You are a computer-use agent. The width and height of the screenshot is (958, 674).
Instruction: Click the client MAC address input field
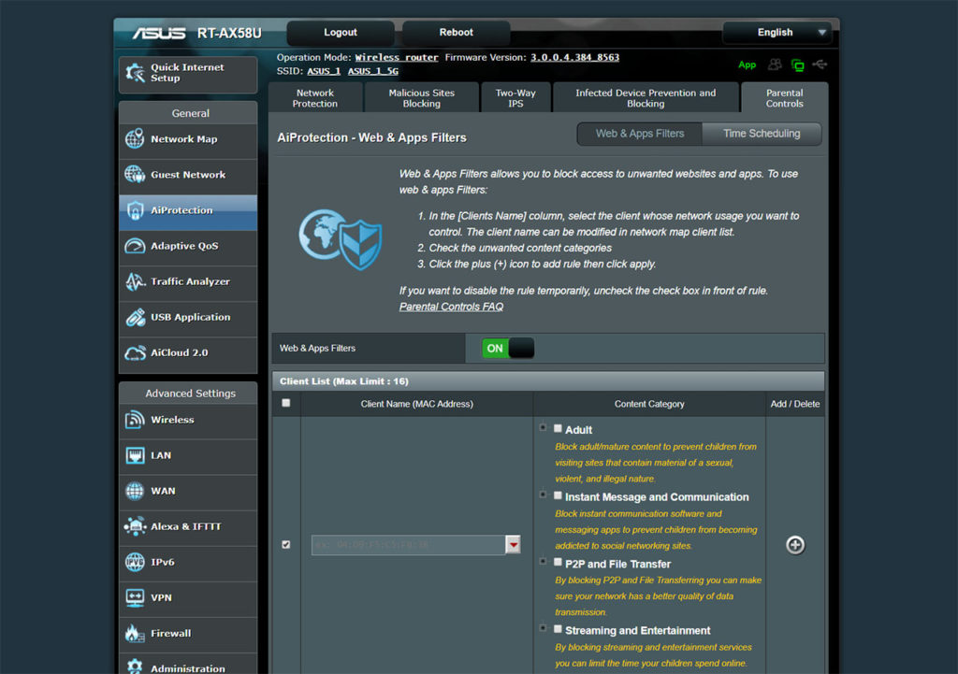coord(408,545)
